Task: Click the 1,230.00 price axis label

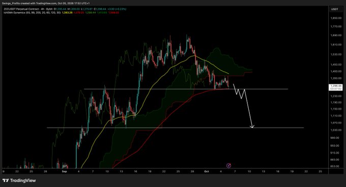Action: coord(336,96)
